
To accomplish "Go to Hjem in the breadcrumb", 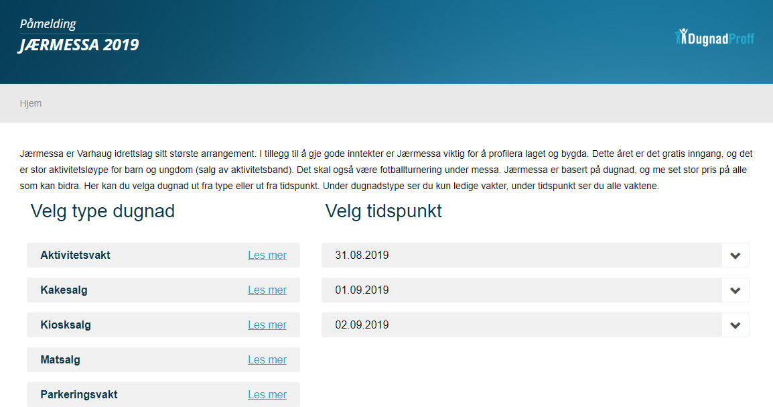I will [x=31, y=103].
